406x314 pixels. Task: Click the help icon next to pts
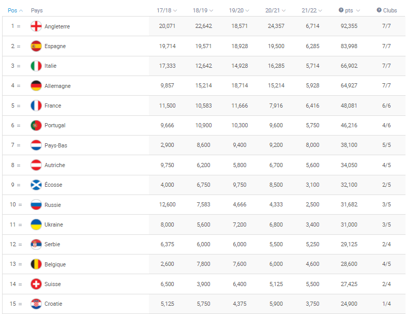click(x=341, y=10)
